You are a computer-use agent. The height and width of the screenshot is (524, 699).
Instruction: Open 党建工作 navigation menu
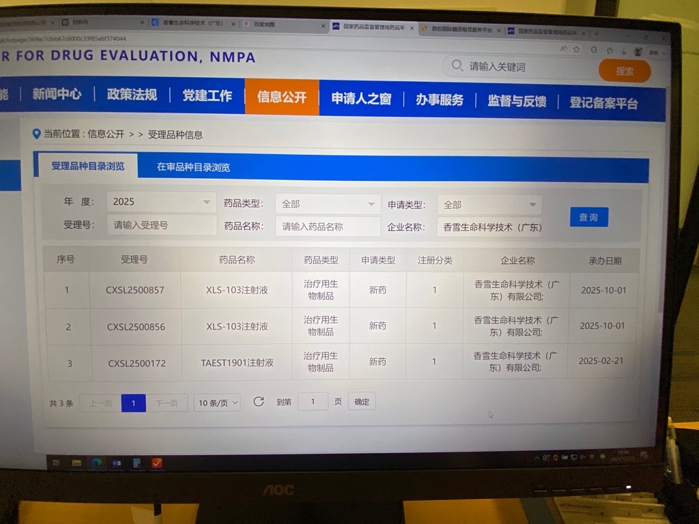tap(208, 96)
